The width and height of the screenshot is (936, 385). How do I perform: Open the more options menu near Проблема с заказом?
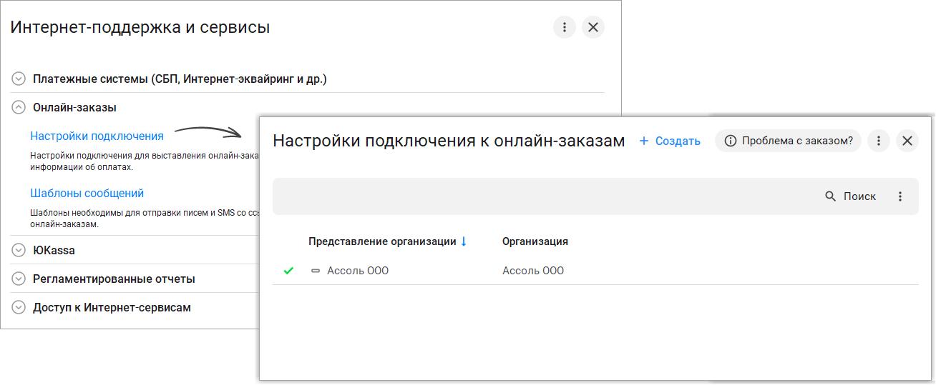[879, 141]
